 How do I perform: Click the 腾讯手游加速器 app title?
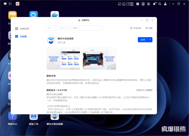click(65, 39)
